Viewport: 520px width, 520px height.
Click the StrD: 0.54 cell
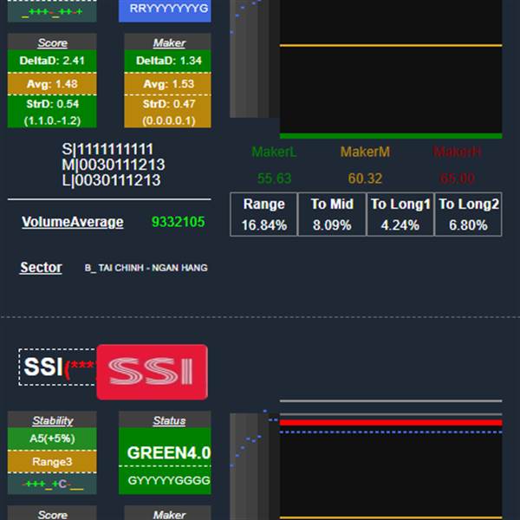52,104
